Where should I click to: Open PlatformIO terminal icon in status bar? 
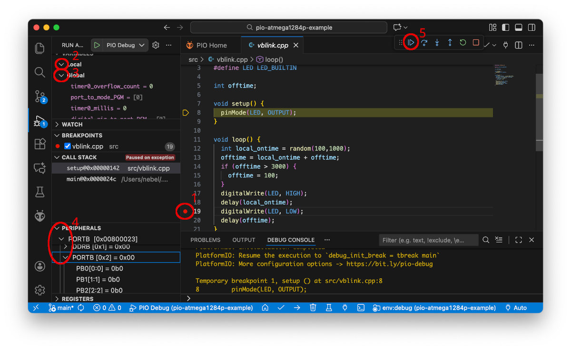361,308
